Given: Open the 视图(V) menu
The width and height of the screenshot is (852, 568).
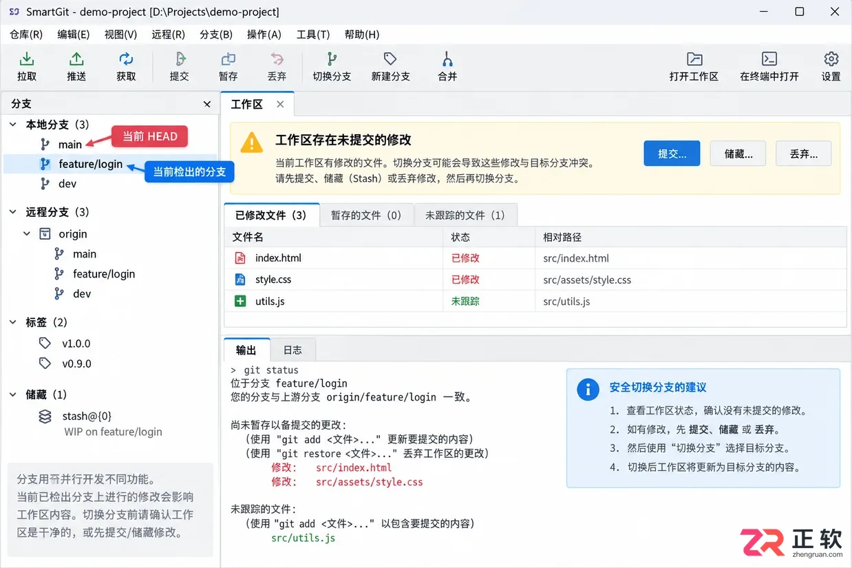Looking at the screenshot, I should tap(120, 34).
